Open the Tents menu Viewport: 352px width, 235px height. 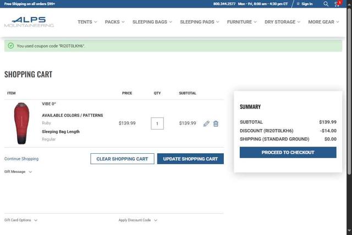coord(87,22)
